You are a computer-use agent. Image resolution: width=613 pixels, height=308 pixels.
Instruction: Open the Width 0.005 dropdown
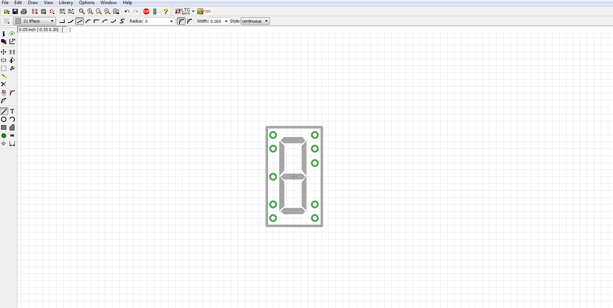click(226, 21)
